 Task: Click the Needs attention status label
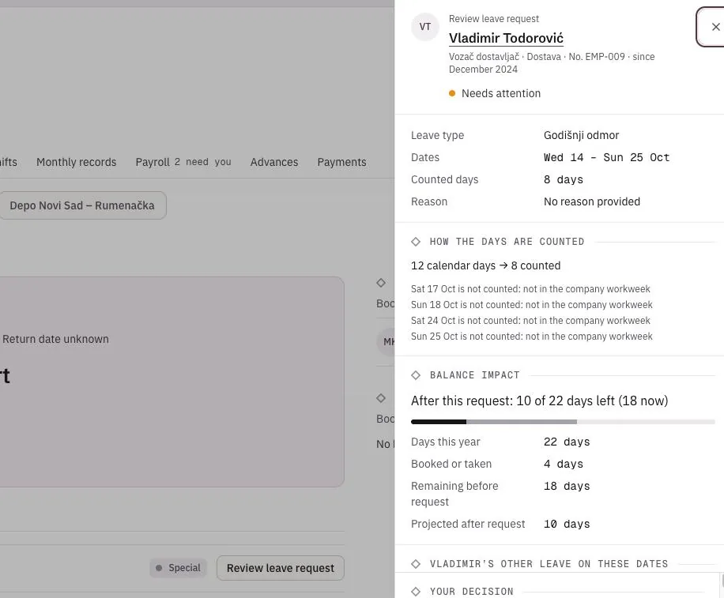tap(501, 93)
